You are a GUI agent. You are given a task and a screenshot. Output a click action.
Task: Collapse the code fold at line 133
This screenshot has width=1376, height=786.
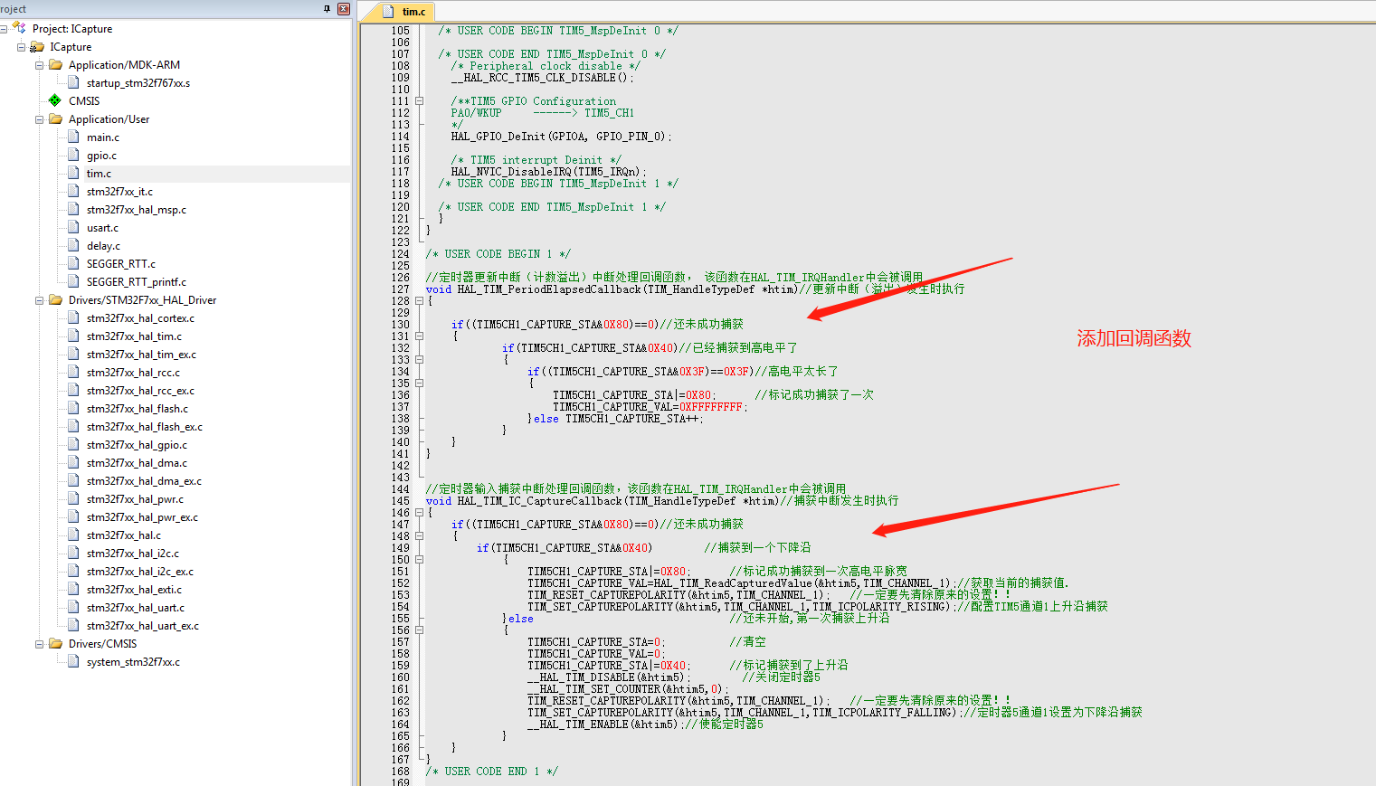click(420, 360)
